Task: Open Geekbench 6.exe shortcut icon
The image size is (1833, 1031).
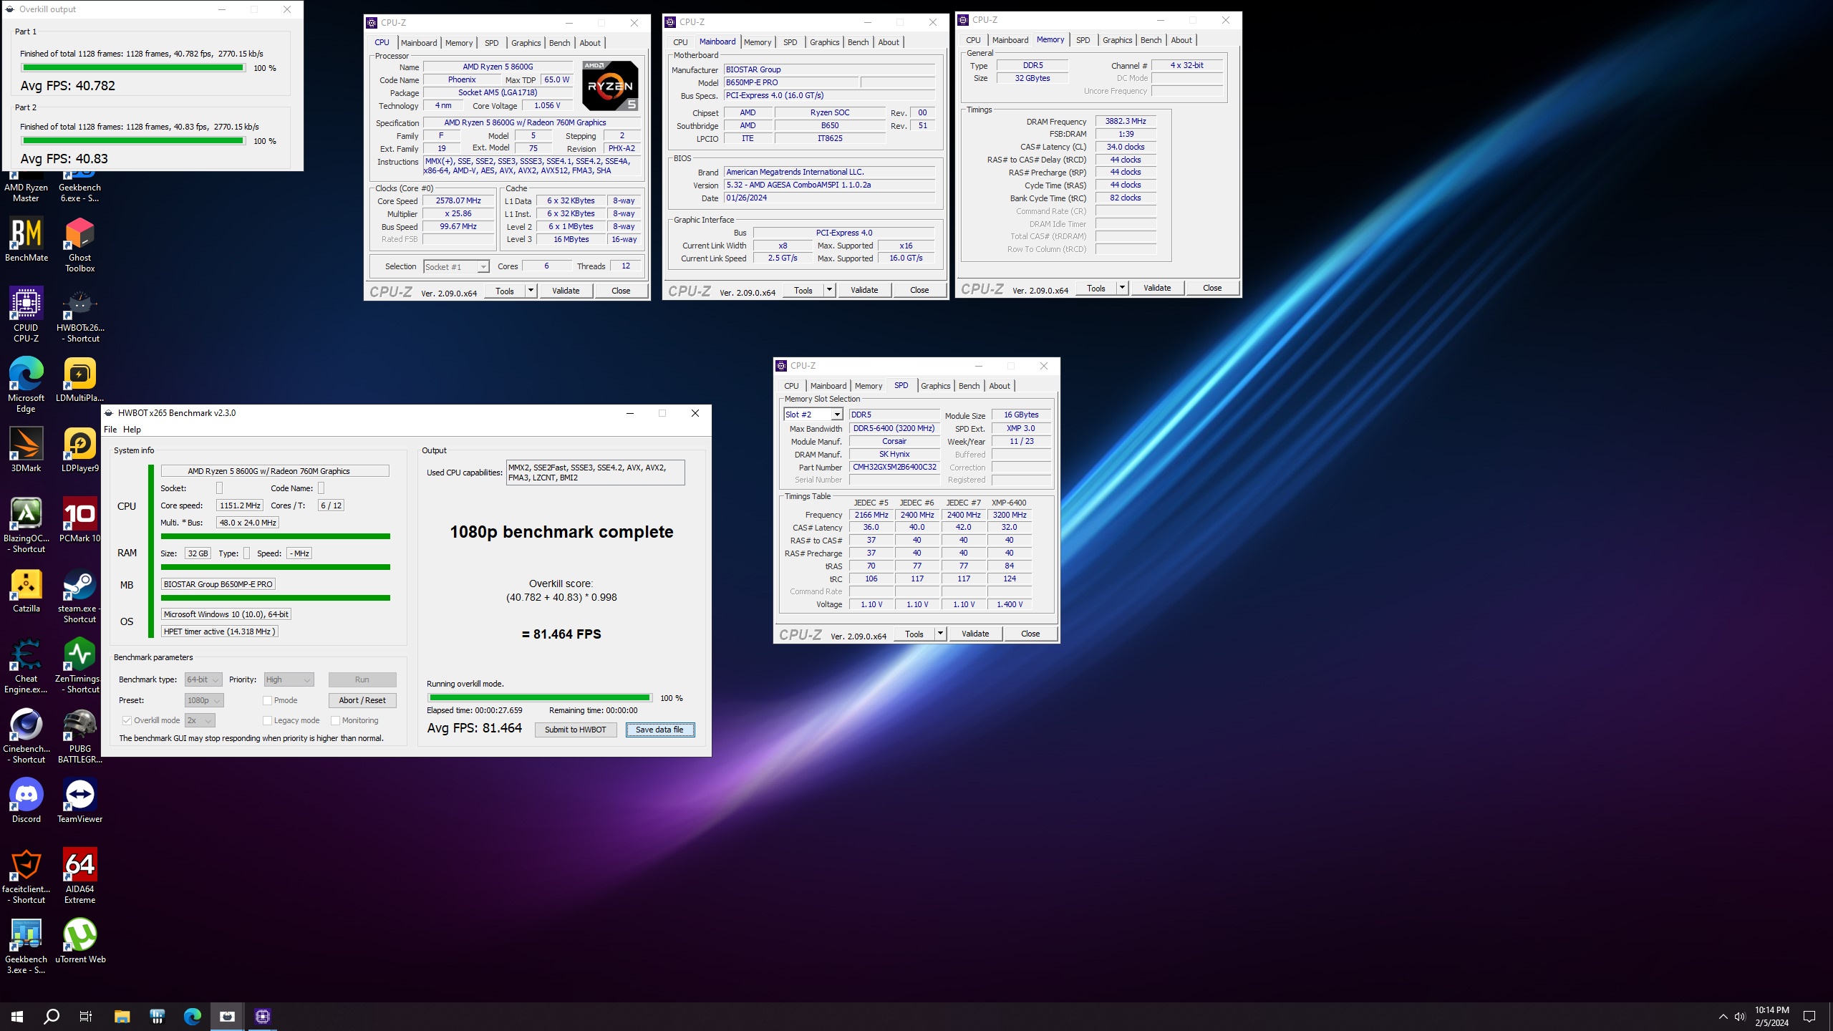Action: 79,188
